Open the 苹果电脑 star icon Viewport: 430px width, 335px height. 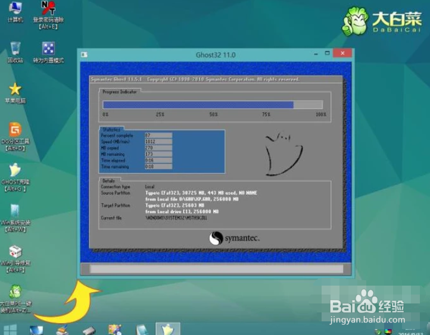[x=15, y=93]
